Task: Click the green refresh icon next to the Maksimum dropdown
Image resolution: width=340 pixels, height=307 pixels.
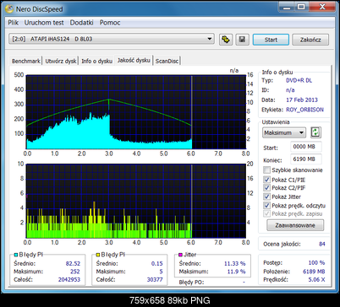Action: coord(315,132)
